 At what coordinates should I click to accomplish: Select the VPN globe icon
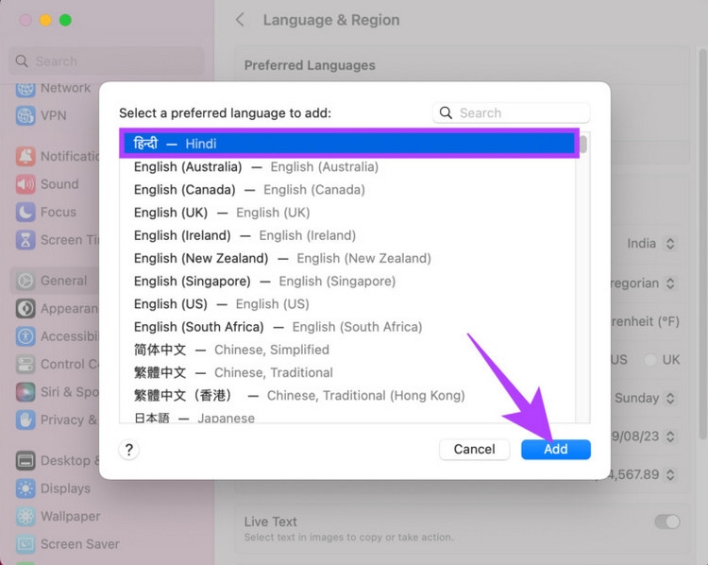click(25, 115)
